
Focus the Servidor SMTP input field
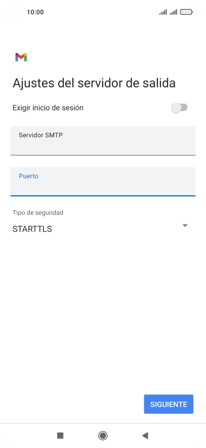[103, 140]
